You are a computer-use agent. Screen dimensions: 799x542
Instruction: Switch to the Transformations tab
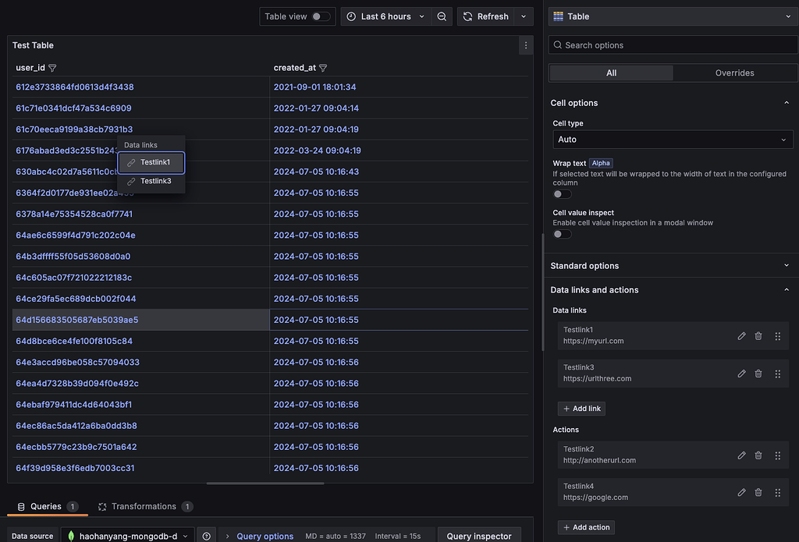click(x=145, y=506)
